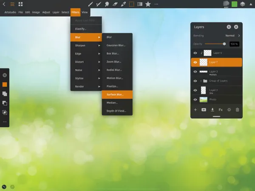Open the brush preset preview

pos(226,4)
